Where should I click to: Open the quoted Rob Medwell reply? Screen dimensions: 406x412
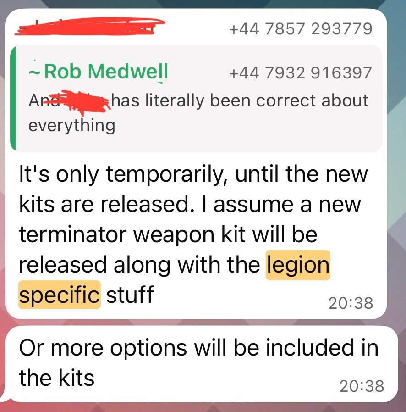coord(196,99)
